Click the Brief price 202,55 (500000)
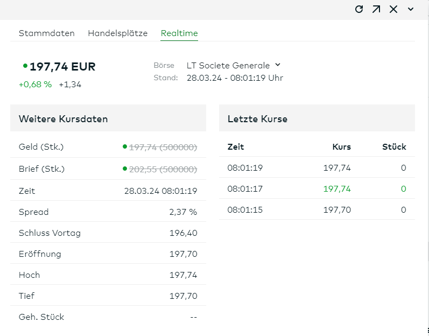429x336 pixels. coord(163,169)
